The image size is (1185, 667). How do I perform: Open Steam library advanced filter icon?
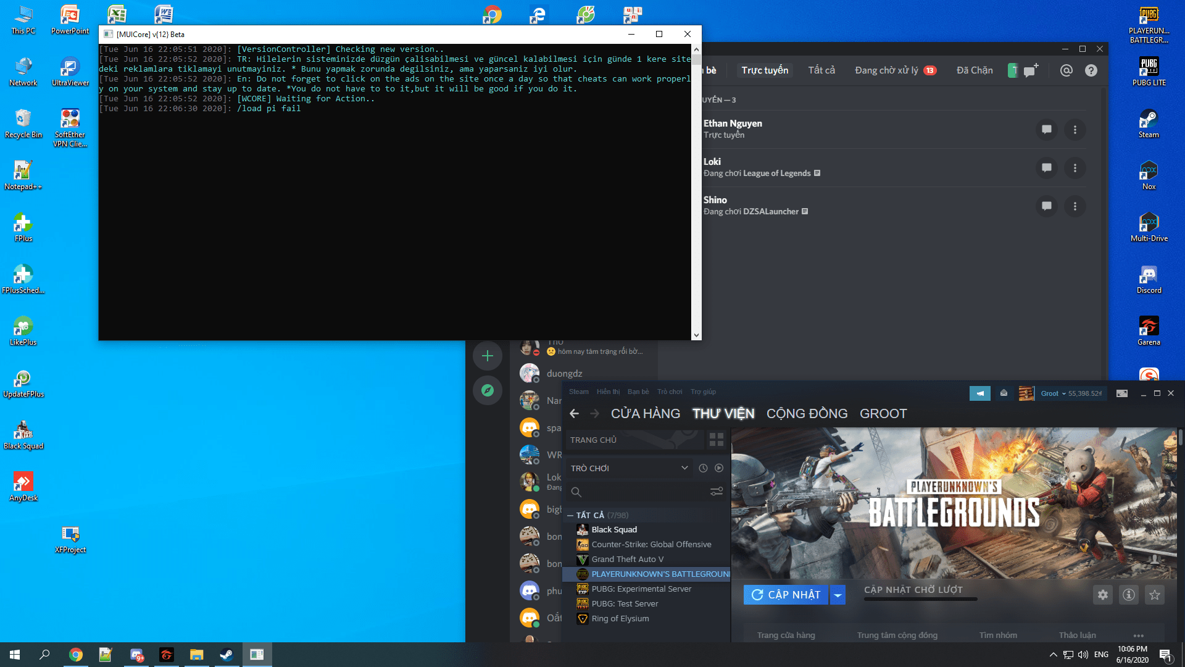717,492
